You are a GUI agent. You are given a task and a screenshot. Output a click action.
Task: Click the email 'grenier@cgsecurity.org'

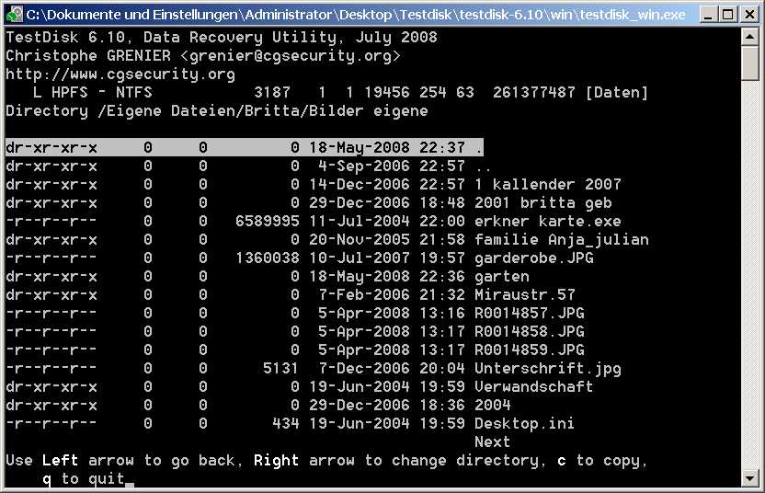[x=291, y=55]
